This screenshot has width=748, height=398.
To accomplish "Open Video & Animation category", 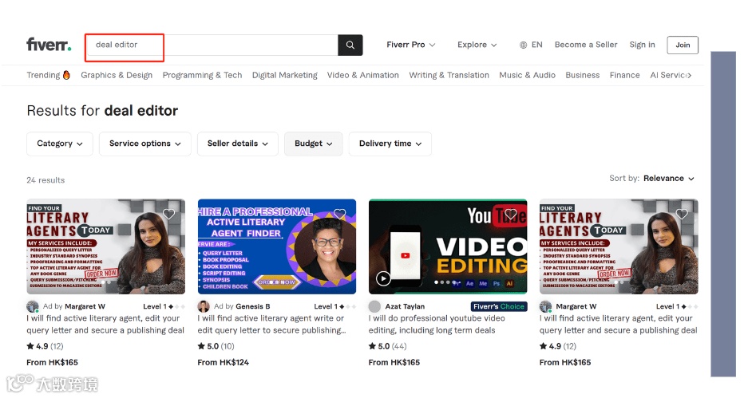I will point(362,75).
